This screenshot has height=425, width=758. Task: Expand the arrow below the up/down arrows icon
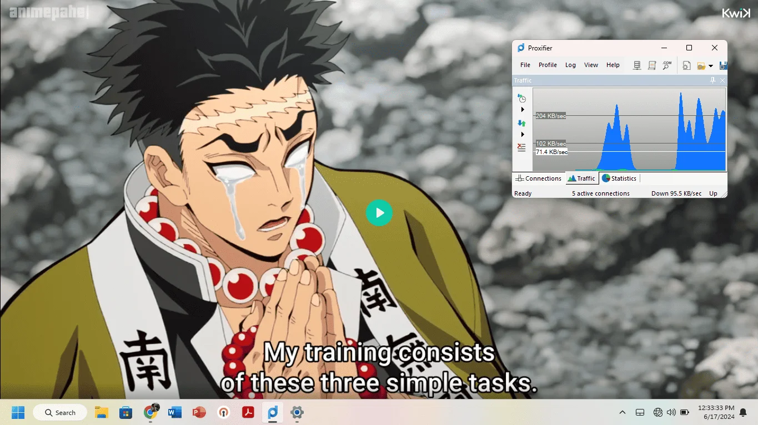coord(523,135)
